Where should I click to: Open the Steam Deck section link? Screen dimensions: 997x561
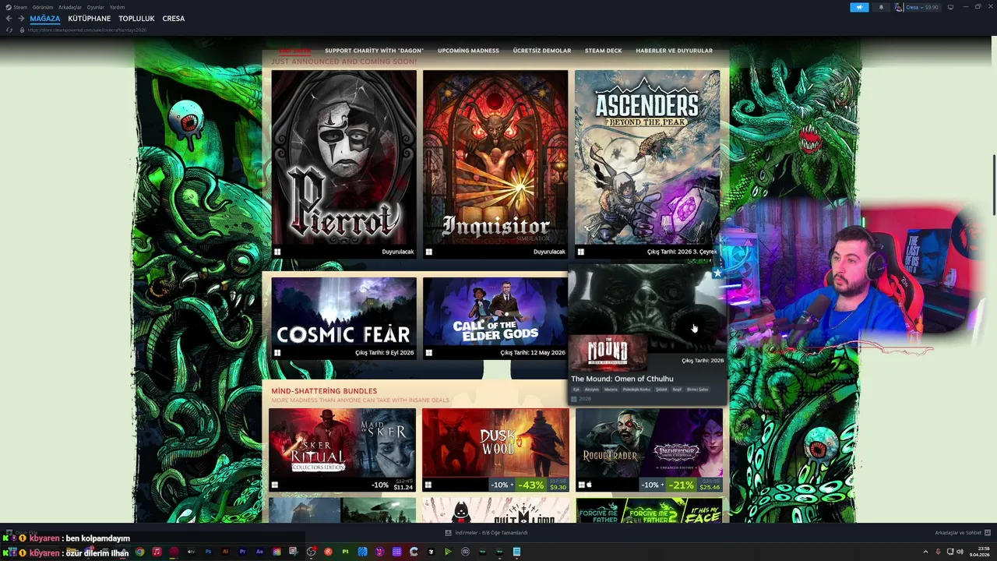[x=604, y=51]
